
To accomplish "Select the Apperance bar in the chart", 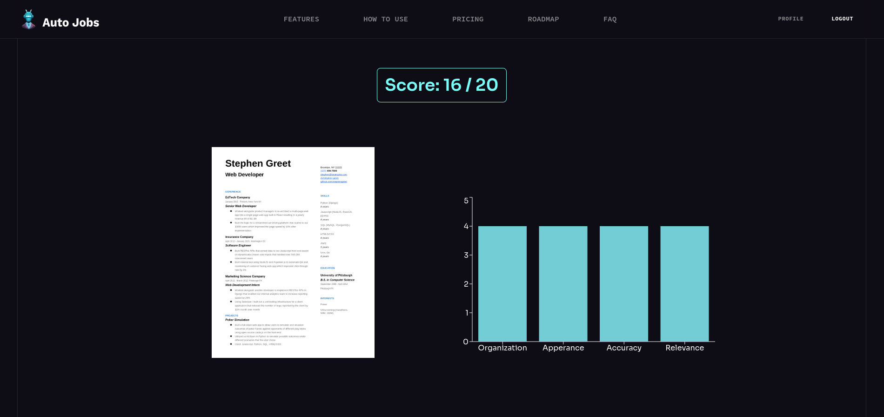I will [x=563, y=284].
